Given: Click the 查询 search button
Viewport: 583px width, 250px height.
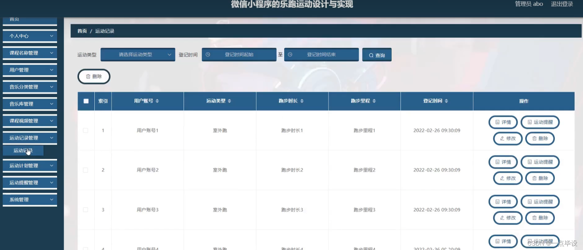Looking at the screenshot, I should pos(377,55).
